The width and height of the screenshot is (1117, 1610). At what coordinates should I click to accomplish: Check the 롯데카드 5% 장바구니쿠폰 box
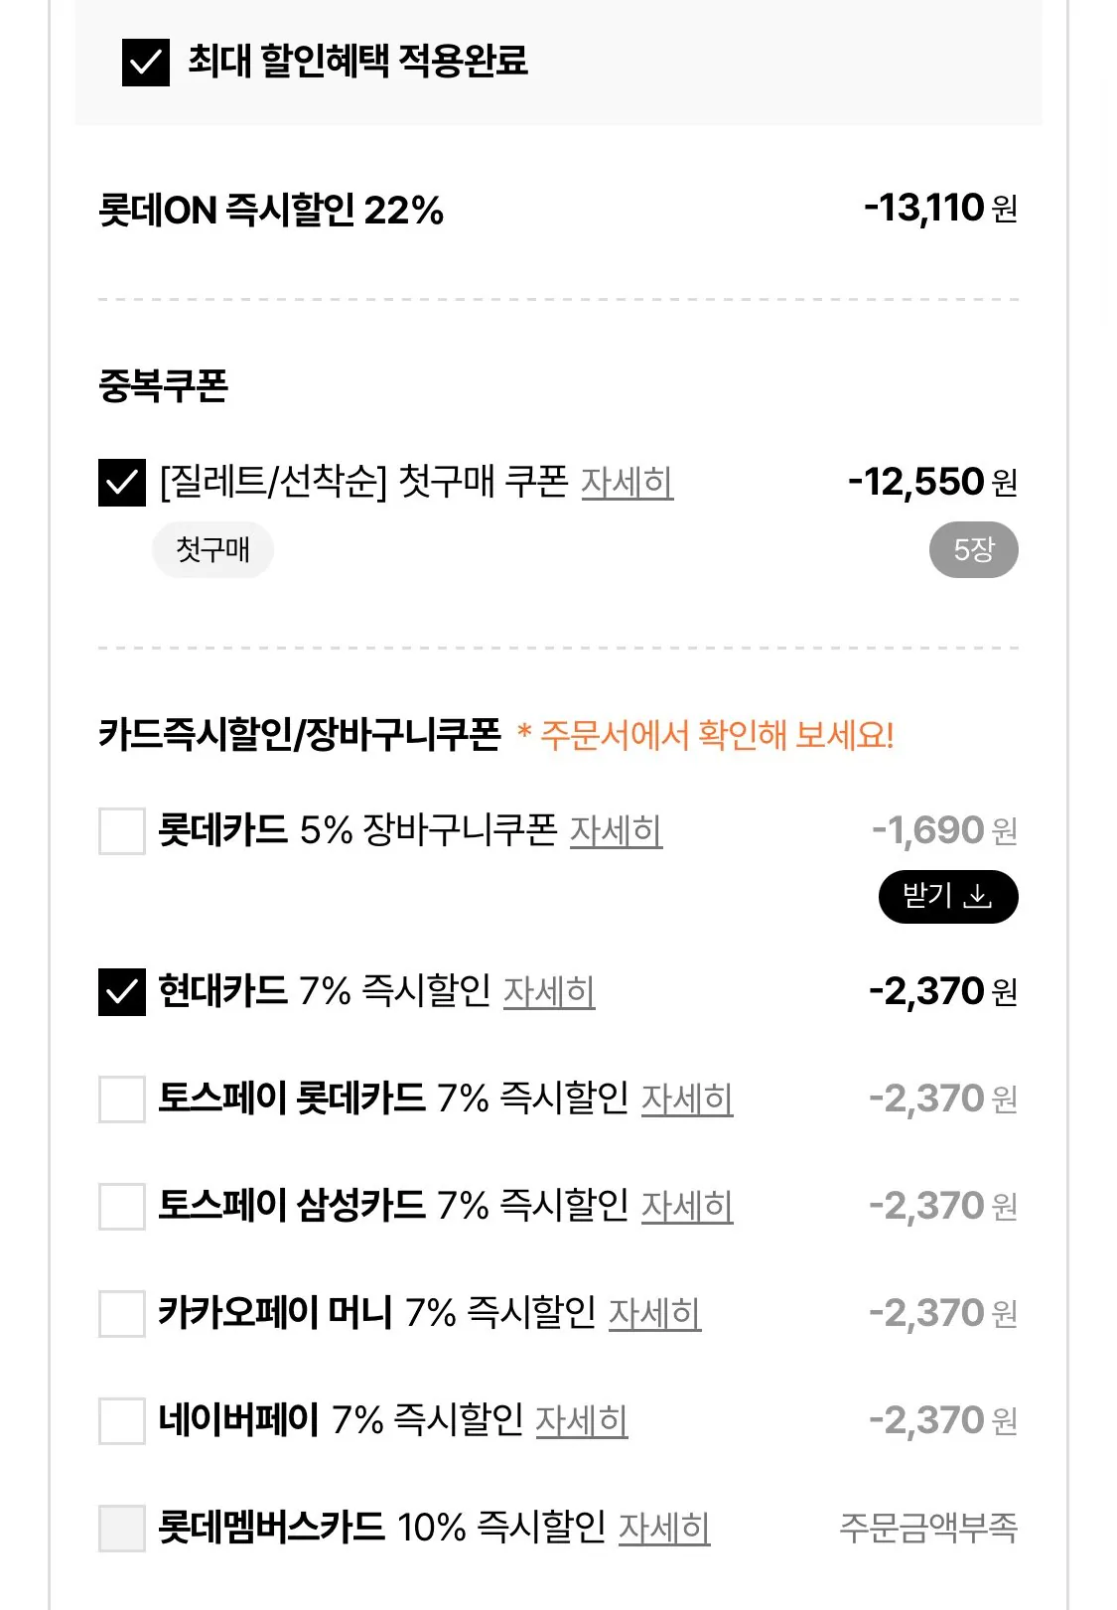pyautogui.click(x=122, y=831)
